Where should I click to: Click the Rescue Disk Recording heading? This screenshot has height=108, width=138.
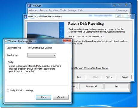point(86,24)
